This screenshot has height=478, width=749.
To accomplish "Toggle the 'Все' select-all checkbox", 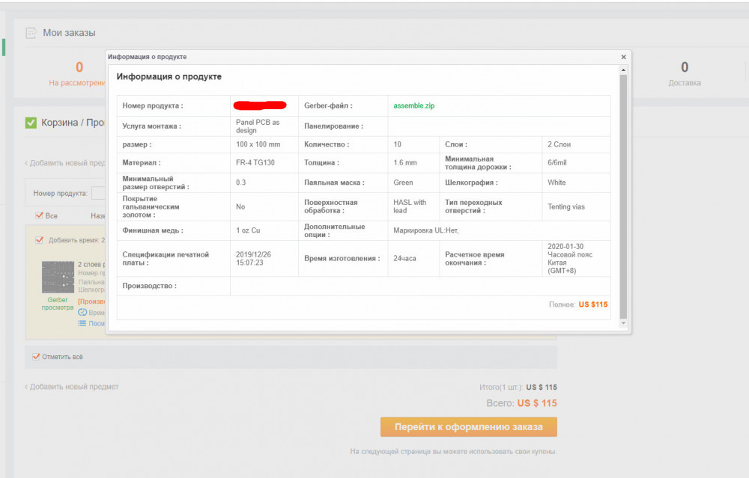I will pyautogui.click(x=39, y=215).
